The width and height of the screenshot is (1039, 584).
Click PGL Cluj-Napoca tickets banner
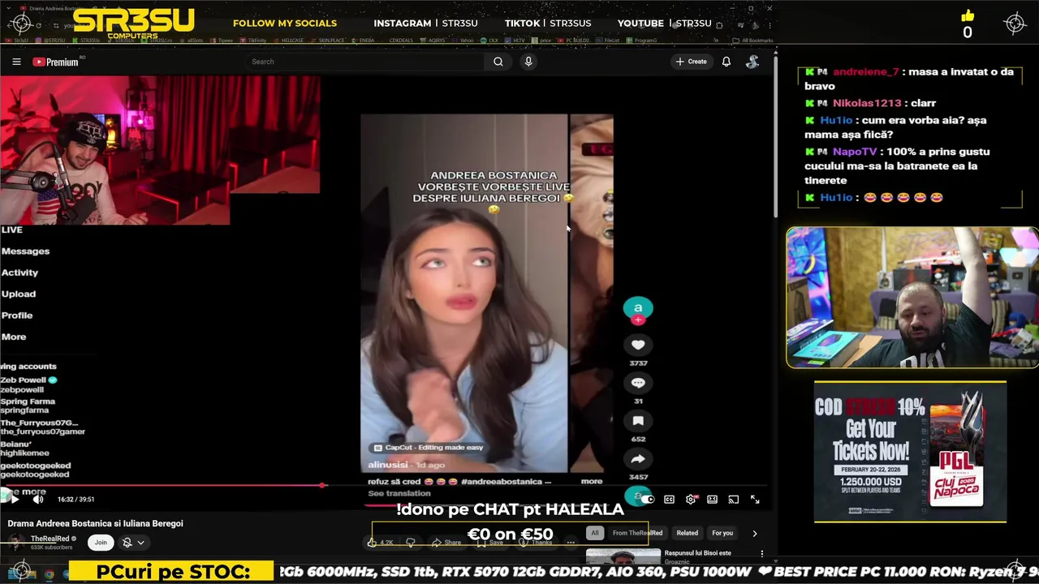pos(910,452)
